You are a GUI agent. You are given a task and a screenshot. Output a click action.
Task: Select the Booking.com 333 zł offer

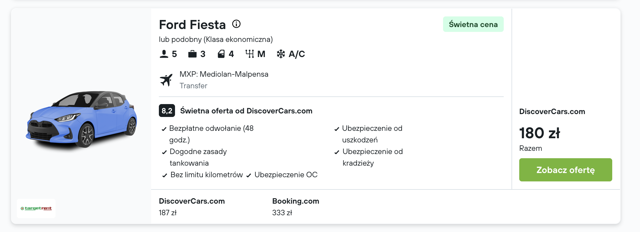[295, 207]
